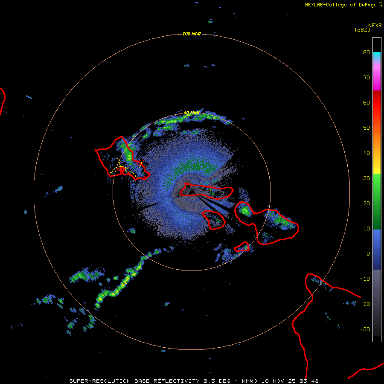The height and width of the screenshot is (384, 384).
Task: Click the "100 NMI" range ring label
Action: tap(192, 34)
